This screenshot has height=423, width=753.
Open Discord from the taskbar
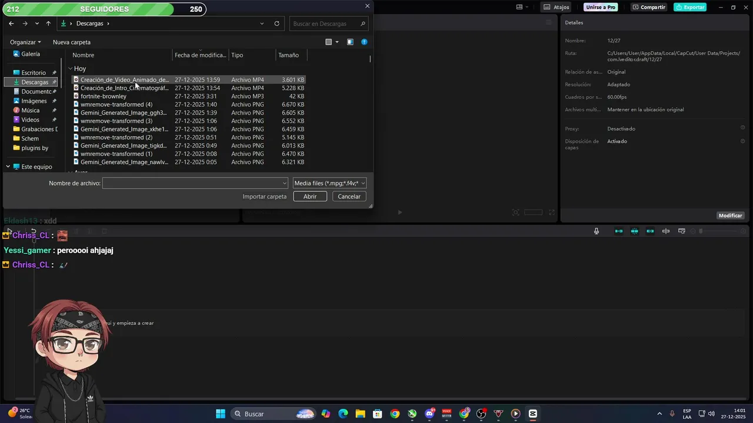click(430, 414)
